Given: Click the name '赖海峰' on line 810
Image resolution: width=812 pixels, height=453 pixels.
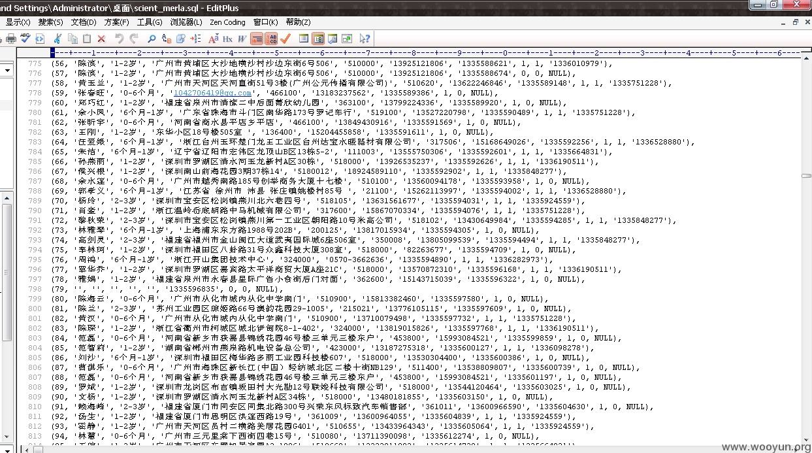Looking at the screenshot, I should tap(91, 407).
